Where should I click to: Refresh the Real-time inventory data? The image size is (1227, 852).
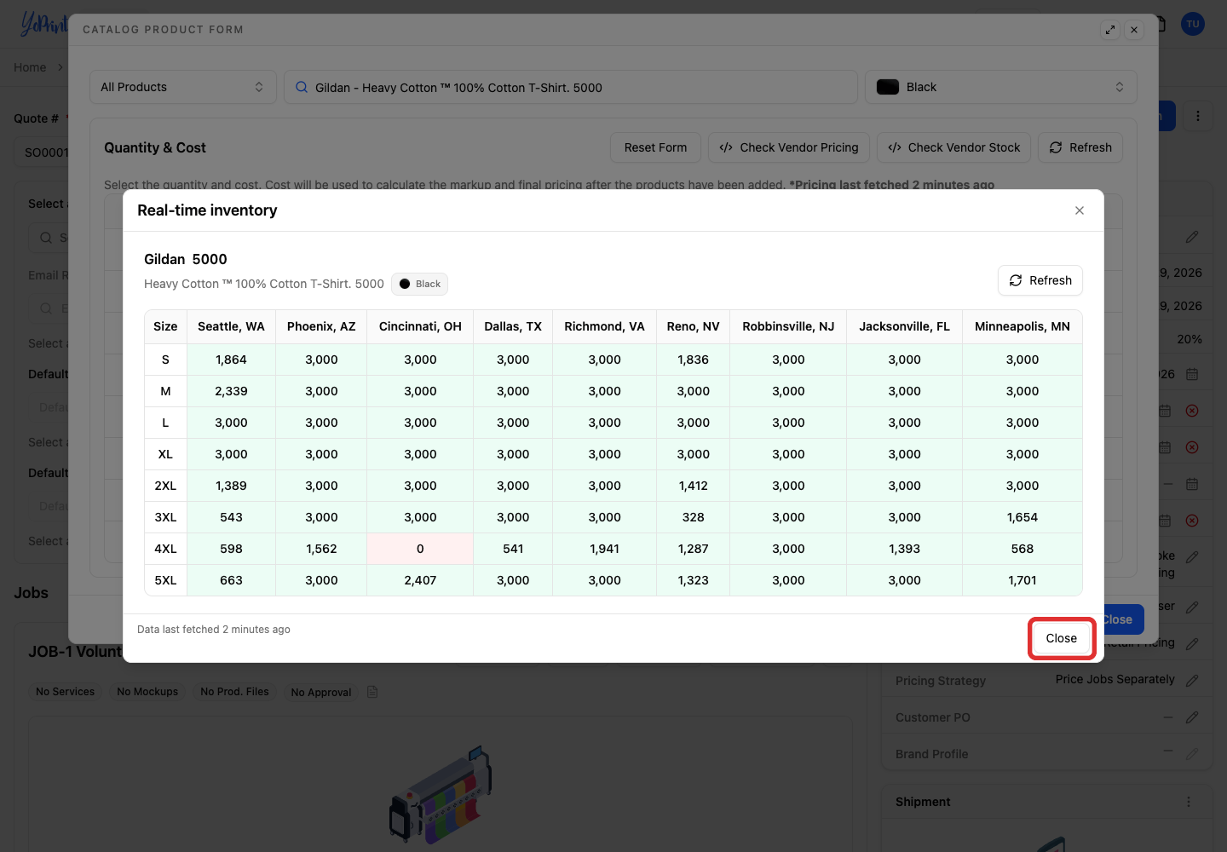coord(1040,280)
